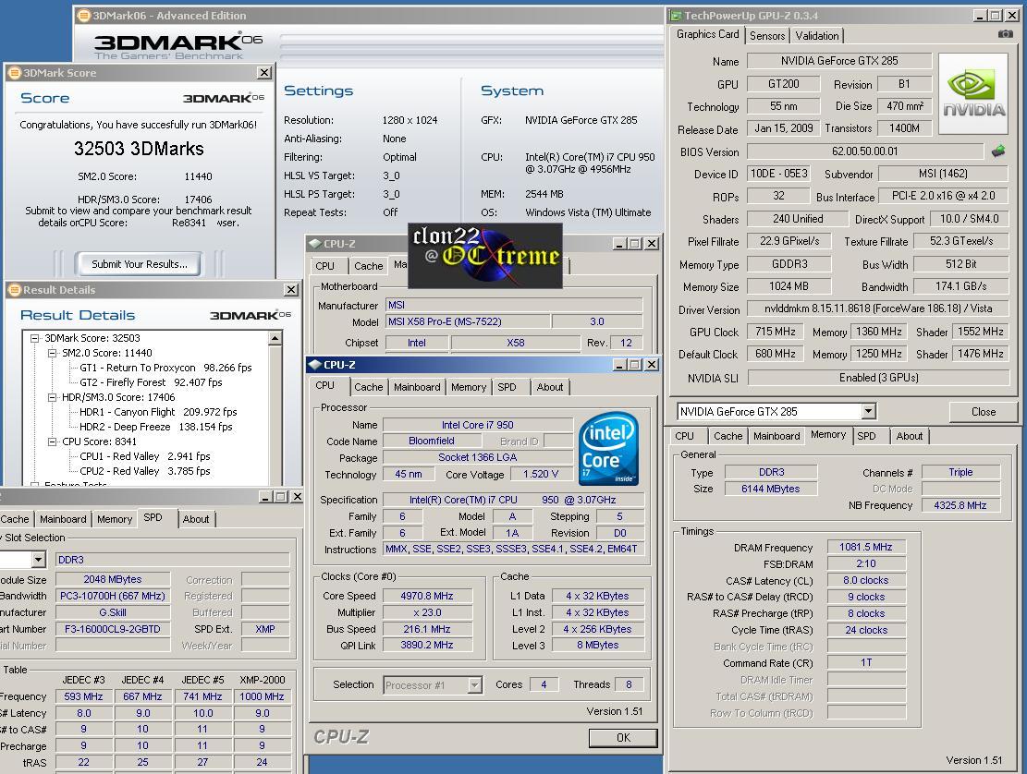Click the 3DMark06 title bar icon
Viewport: 1027px width, 774px height.
click(83, 16)
